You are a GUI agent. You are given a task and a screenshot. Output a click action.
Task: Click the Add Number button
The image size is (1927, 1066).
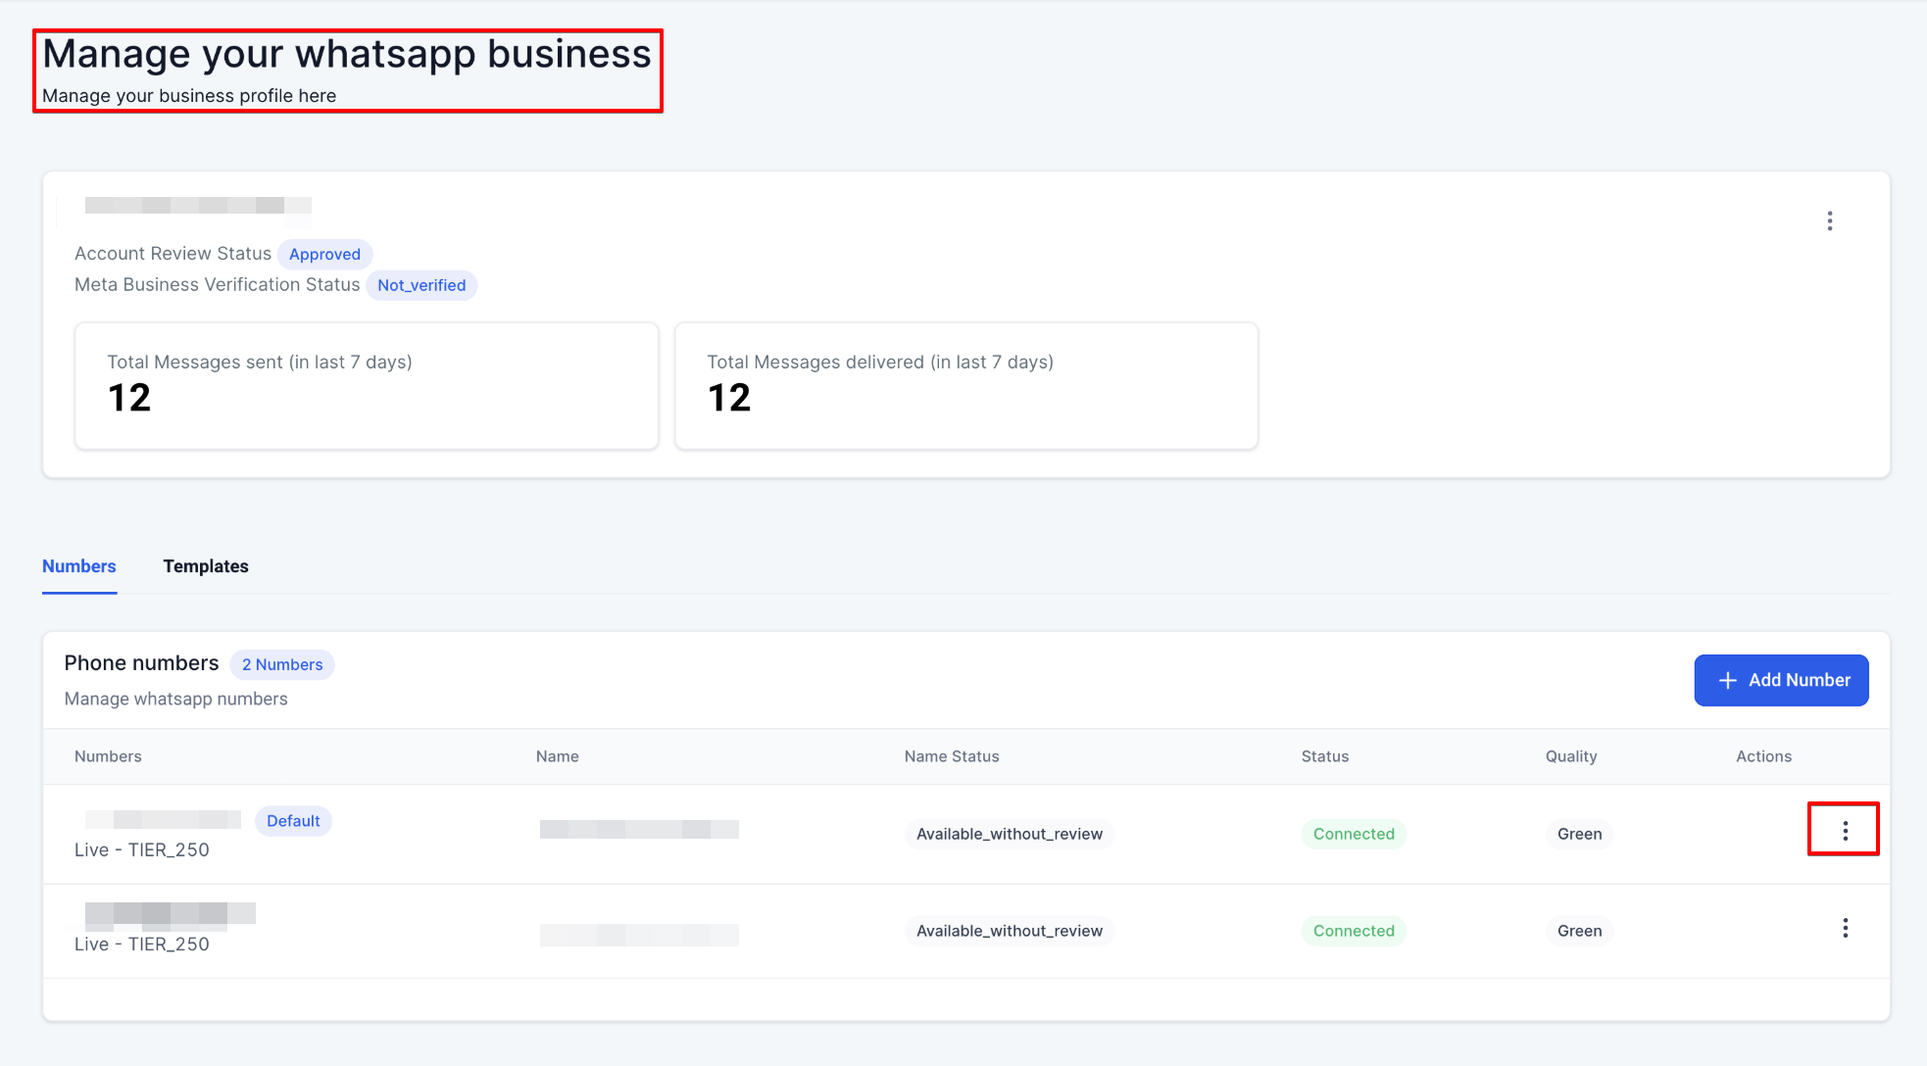tap(1781, 680)
